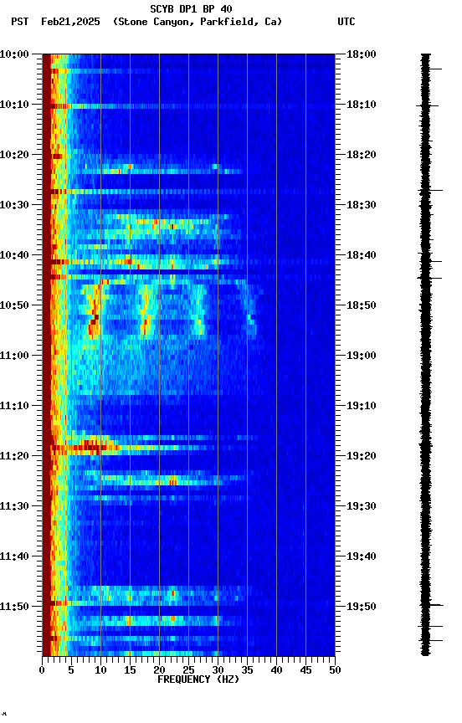
Task: Click the "20" frequency axis label
Action: coord(159,670)
